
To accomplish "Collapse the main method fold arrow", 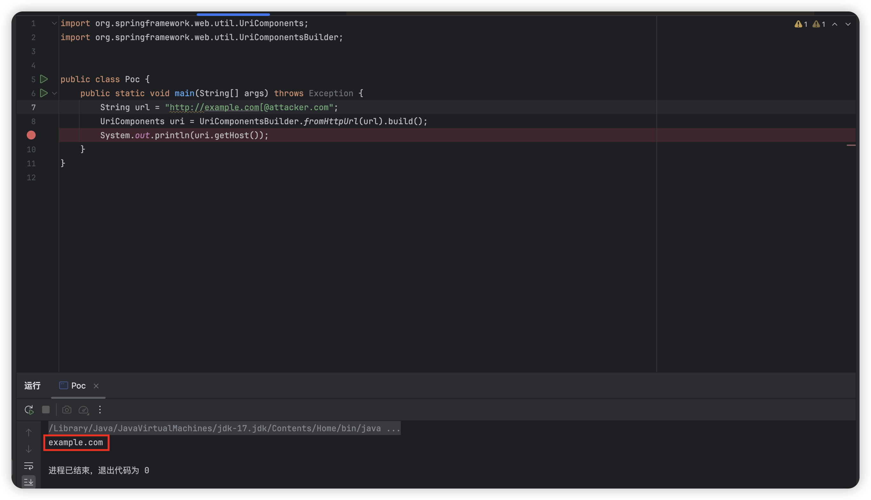I will 54,93.
